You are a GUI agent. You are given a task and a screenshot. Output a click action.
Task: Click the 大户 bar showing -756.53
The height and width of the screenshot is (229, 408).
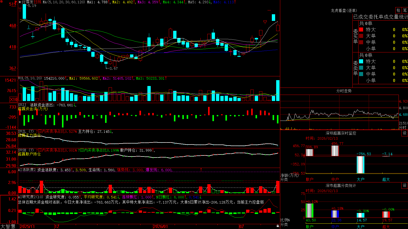tap(361, 165)
